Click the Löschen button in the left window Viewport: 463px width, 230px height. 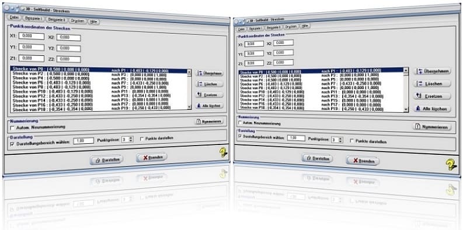click(x=210, y=84)
